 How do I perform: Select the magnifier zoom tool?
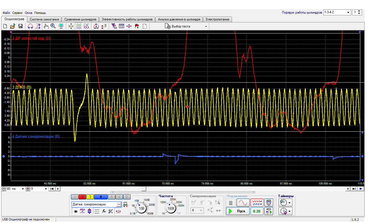tap(53, 26)
